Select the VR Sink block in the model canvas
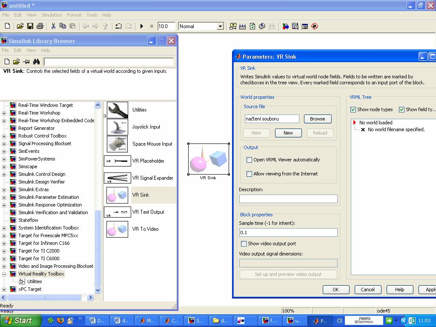 [209, 159]
